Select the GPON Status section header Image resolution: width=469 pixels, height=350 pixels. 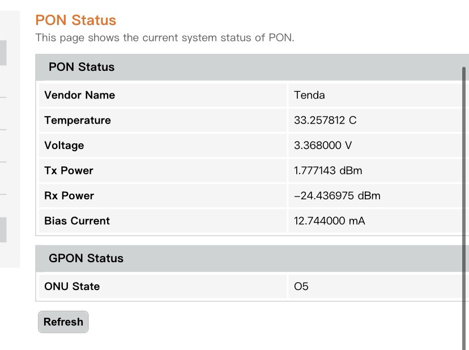coord(86,258)
